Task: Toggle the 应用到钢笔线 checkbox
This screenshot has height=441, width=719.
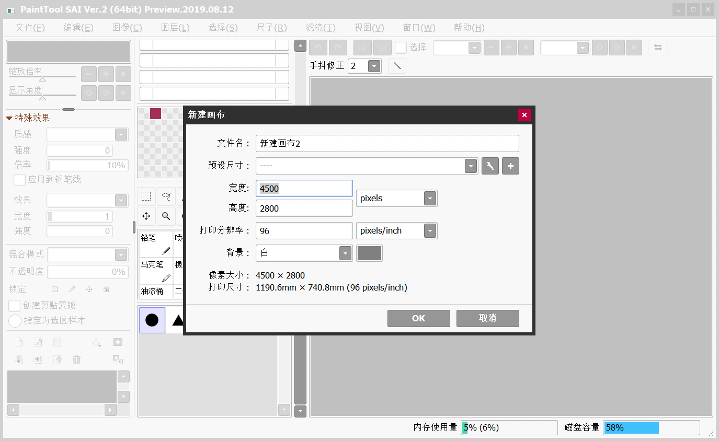Action: (19, 180)
